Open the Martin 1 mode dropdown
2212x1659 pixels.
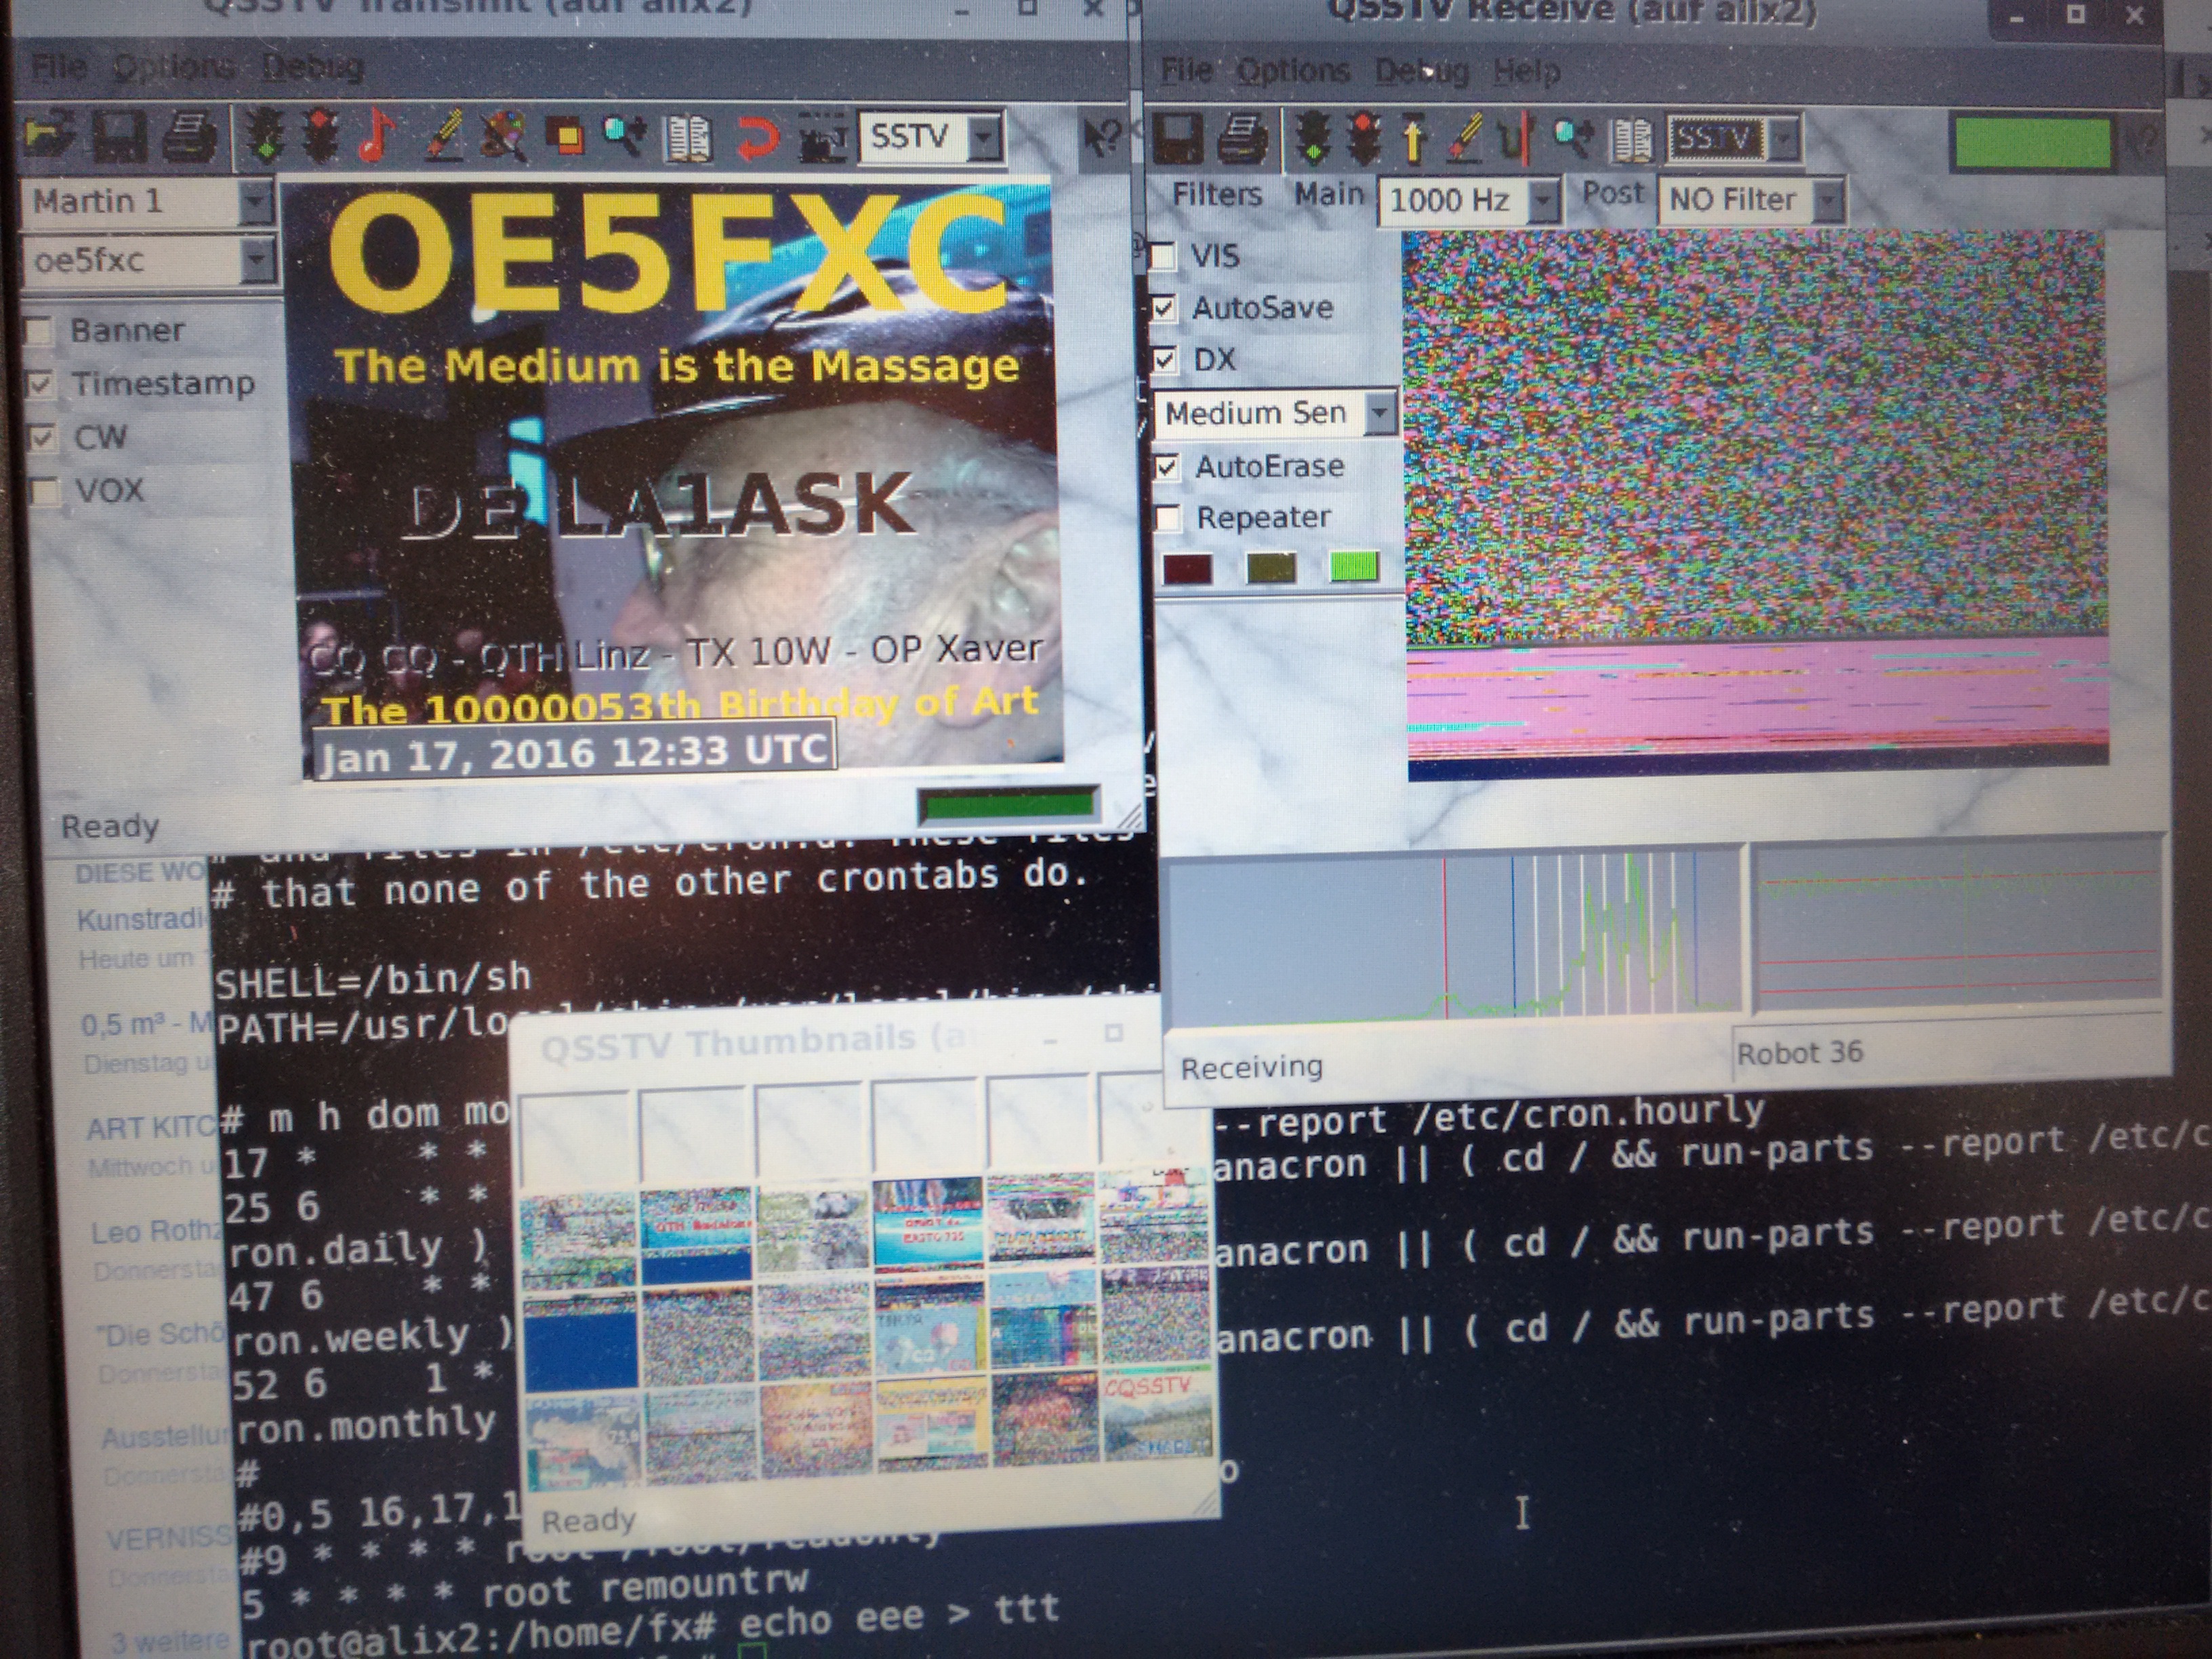[256, 202]
